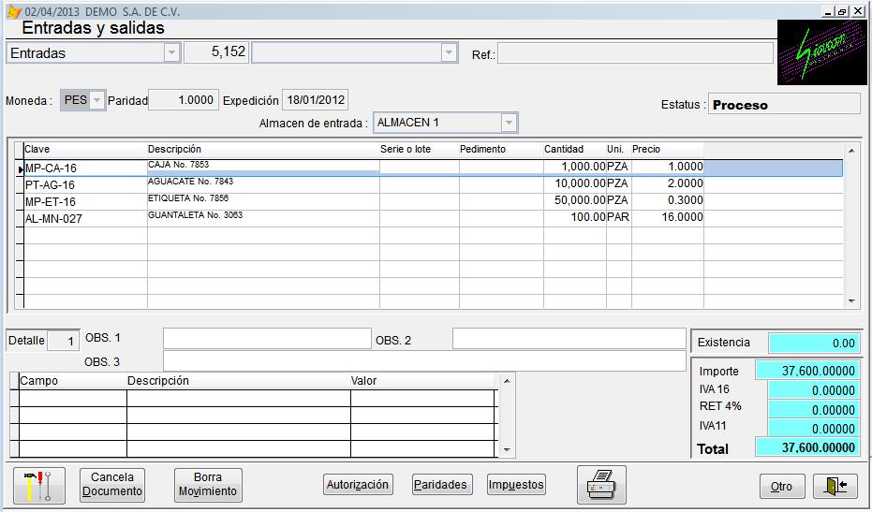Click price 16.0000 cell
872x512 pixels.
pyautogui.click(x=668, y=217)
